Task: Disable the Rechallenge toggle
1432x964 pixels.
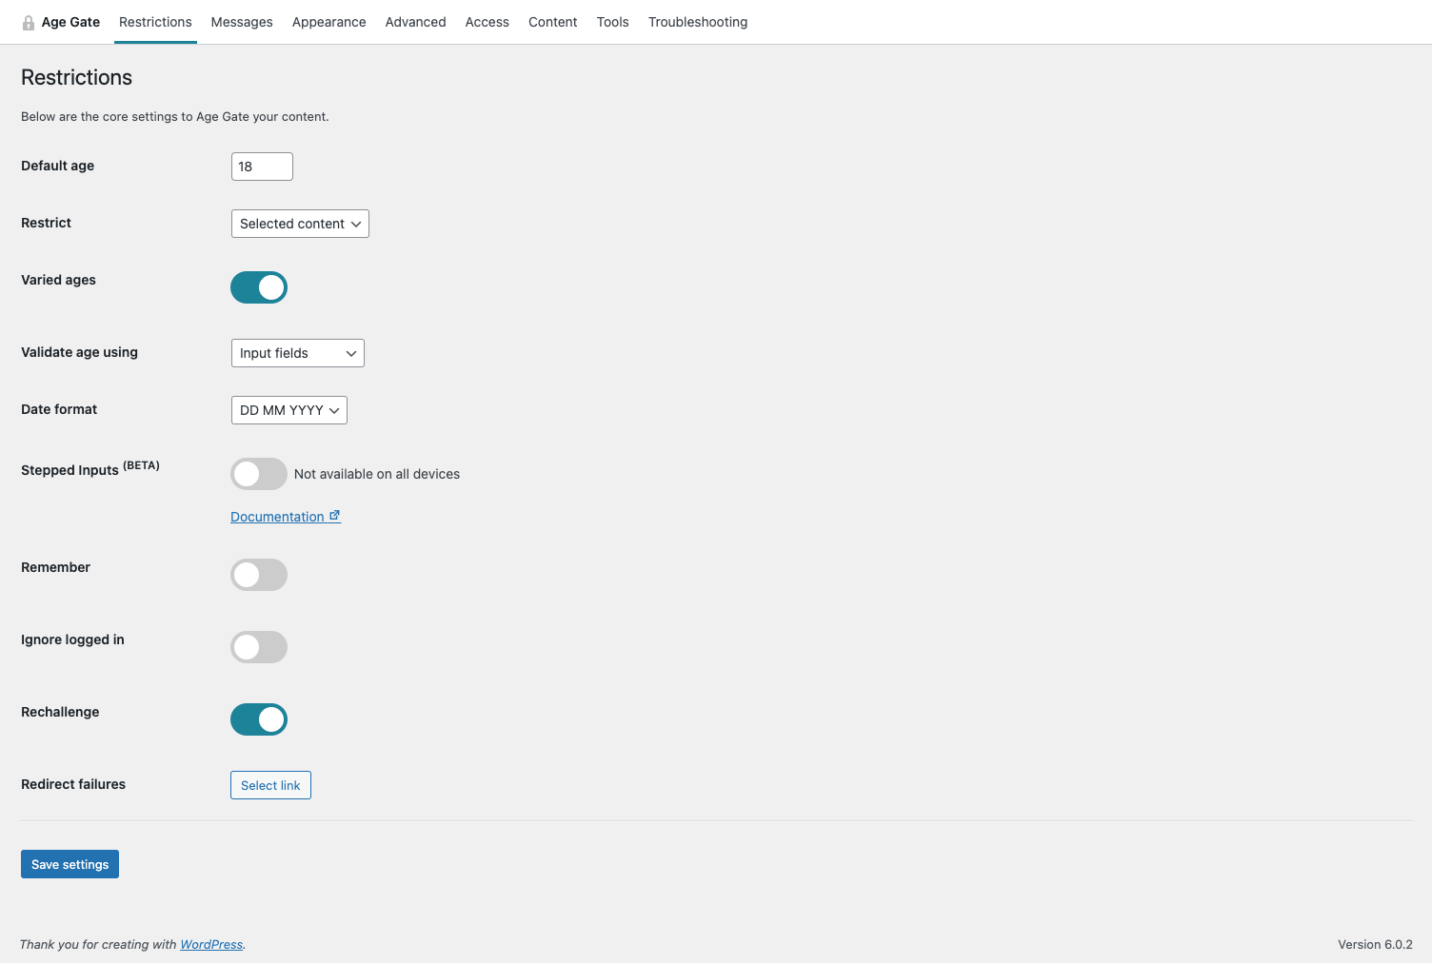Action: pyautogui.click(x=259, y=719)
